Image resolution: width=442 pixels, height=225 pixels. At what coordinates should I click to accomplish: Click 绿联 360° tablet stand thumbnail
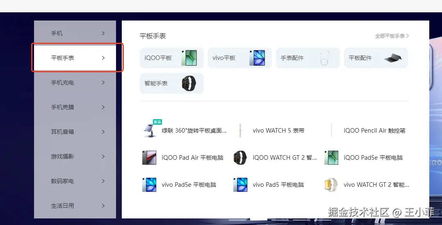point(149,131)
